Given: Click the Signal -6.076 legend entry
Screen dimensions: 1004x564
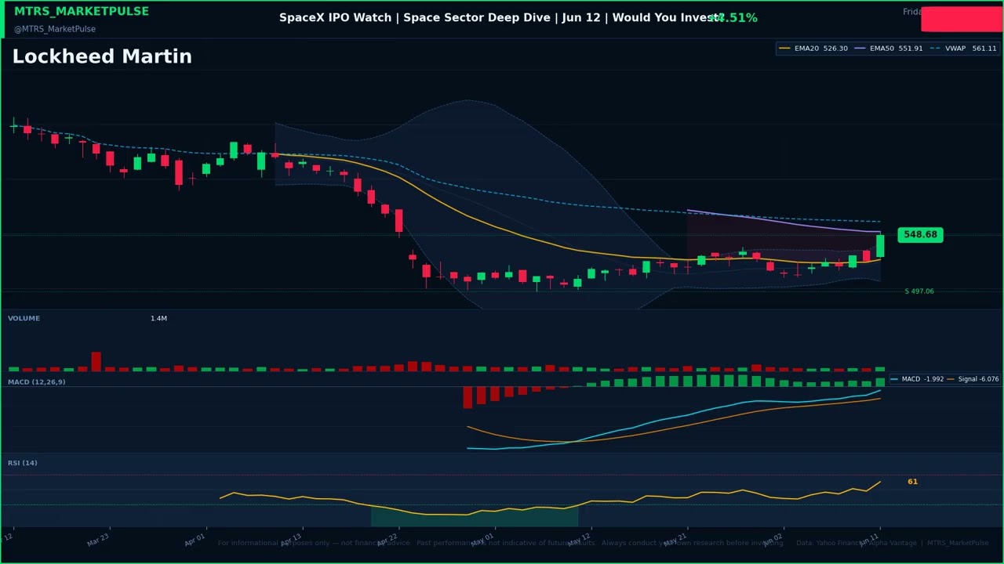Looking at the screenshot, I should pos(974,379).
